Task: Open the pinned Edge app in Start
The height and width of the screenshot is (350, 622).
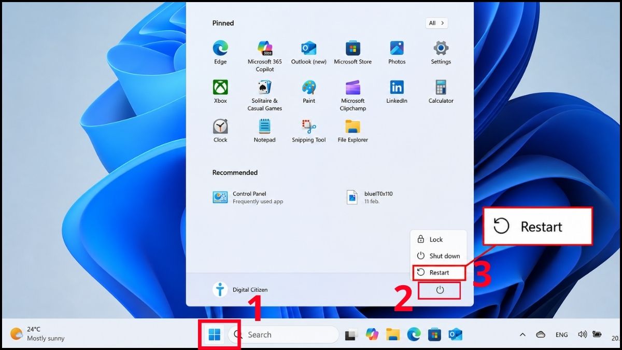Action: 220,52
